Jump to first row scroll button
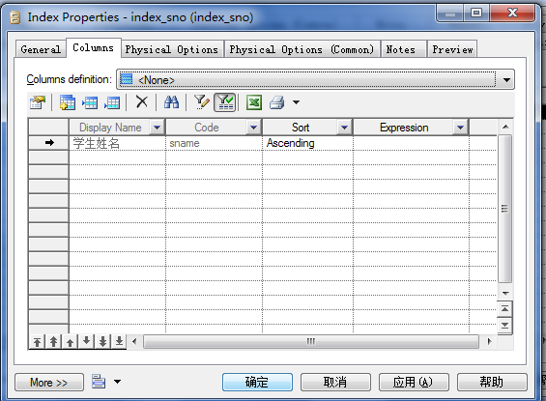The width and height of the screenshot is (546, 401). (x=505, y=309)
